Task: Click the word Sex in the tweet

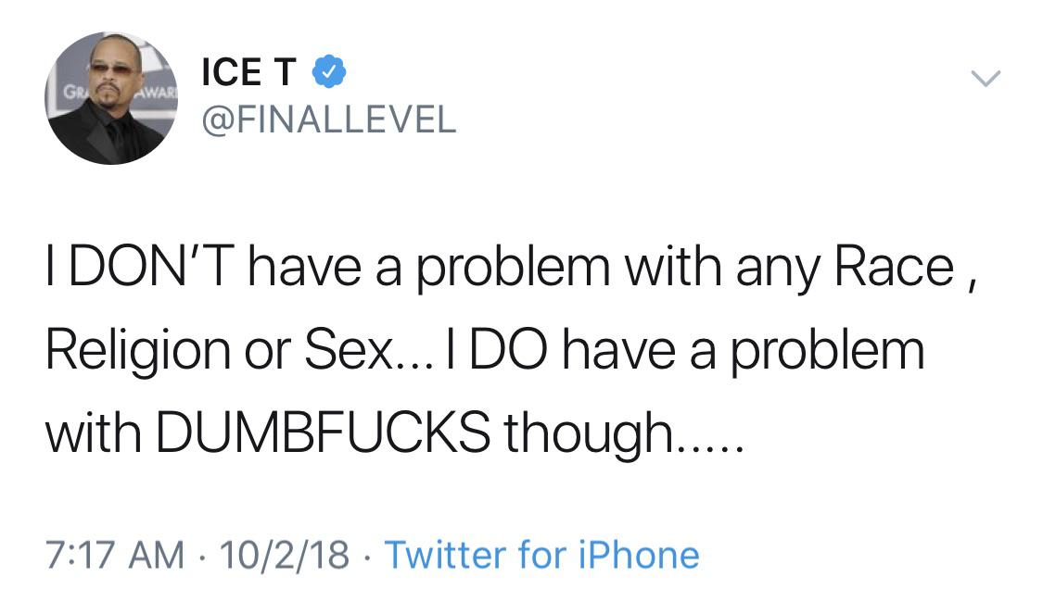Action: tap(348, 350)
